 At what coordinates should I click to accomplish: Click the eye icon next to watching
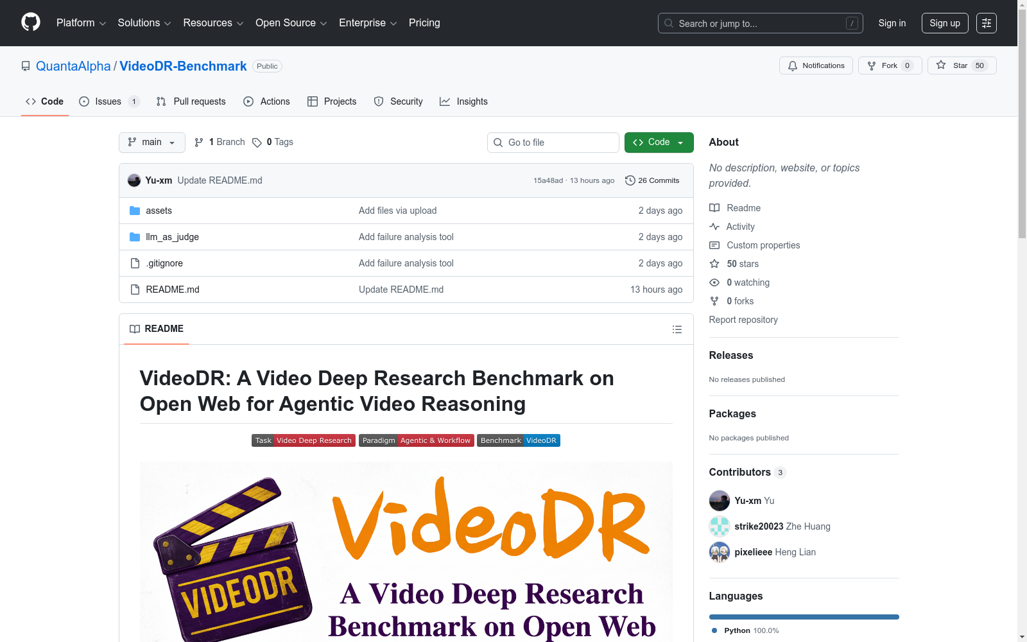click(714, 282)
